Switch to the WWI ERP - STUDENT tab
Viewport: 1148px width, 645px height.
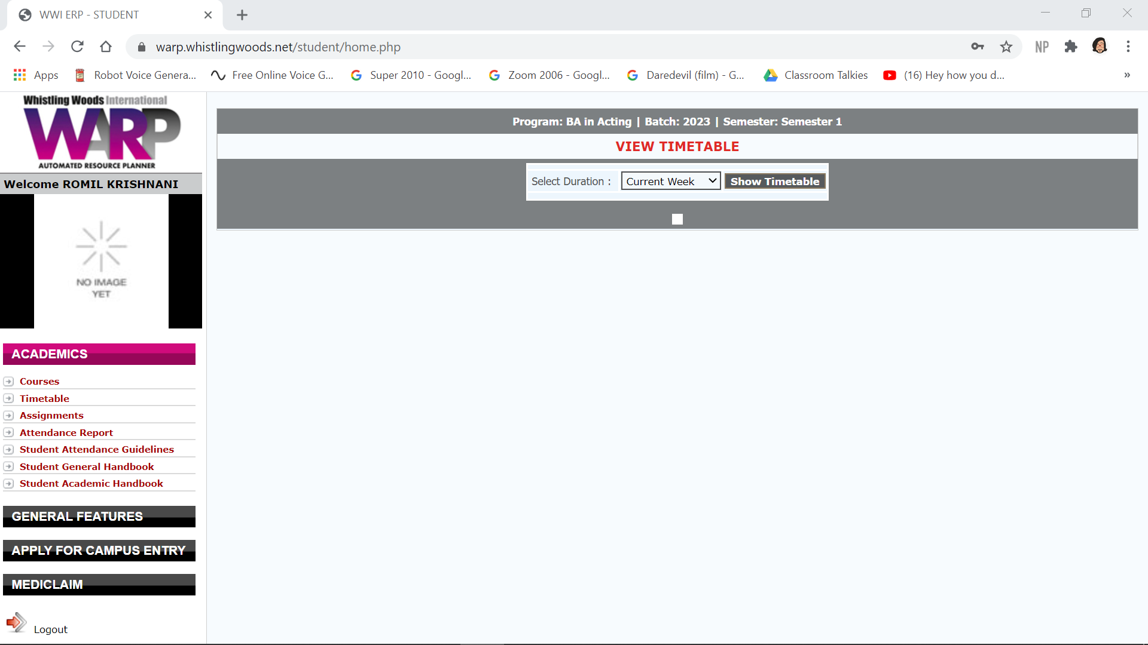pyautogui.click(x=90, y=14)
